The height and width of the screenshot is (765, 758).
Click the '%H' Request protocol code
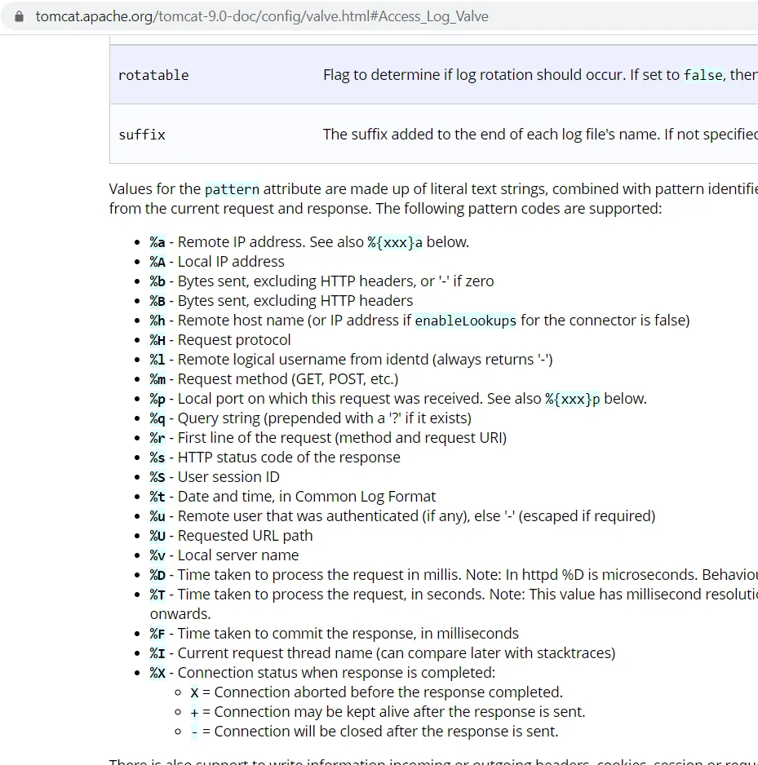coord(157,340)
